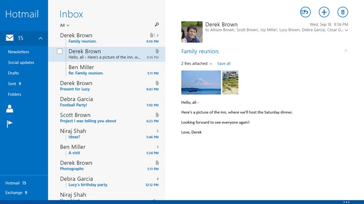Collapse the 2 files attached chevron
364x204 pixels.
(x=211, y=64)
